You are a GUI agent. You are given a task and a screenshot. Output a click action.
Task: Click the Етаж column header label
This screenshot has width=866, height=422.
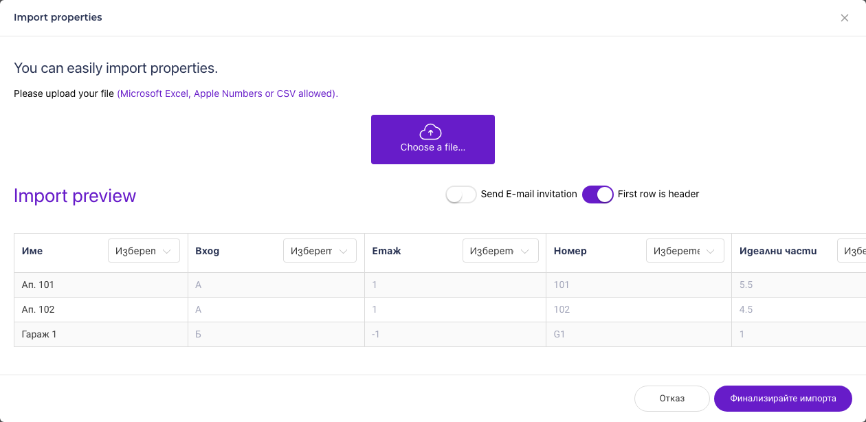point(387,252)
